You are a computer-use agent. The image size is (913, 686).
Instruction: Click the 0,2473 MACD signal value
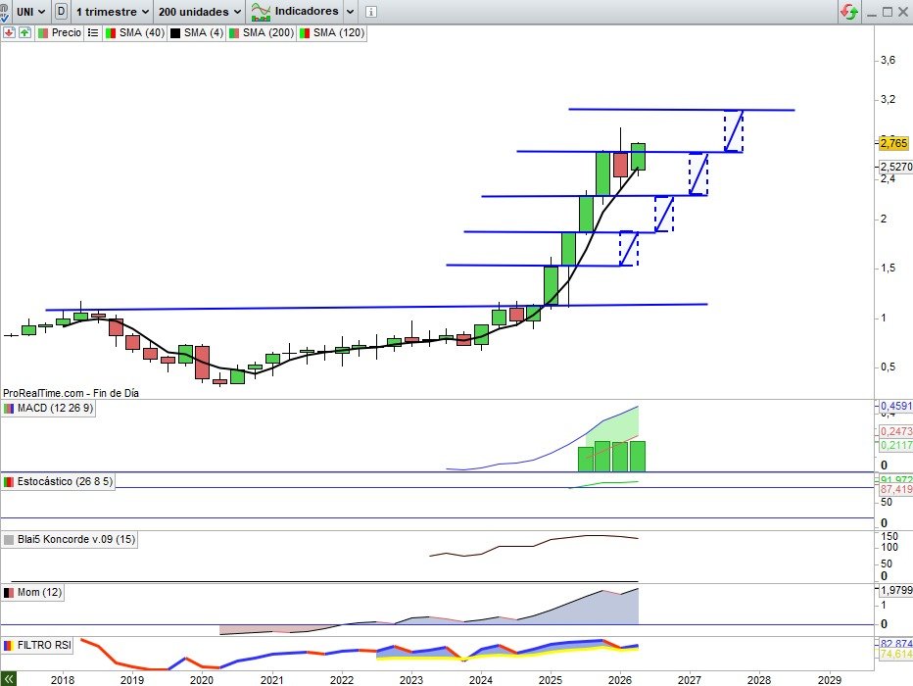[895, 431]
